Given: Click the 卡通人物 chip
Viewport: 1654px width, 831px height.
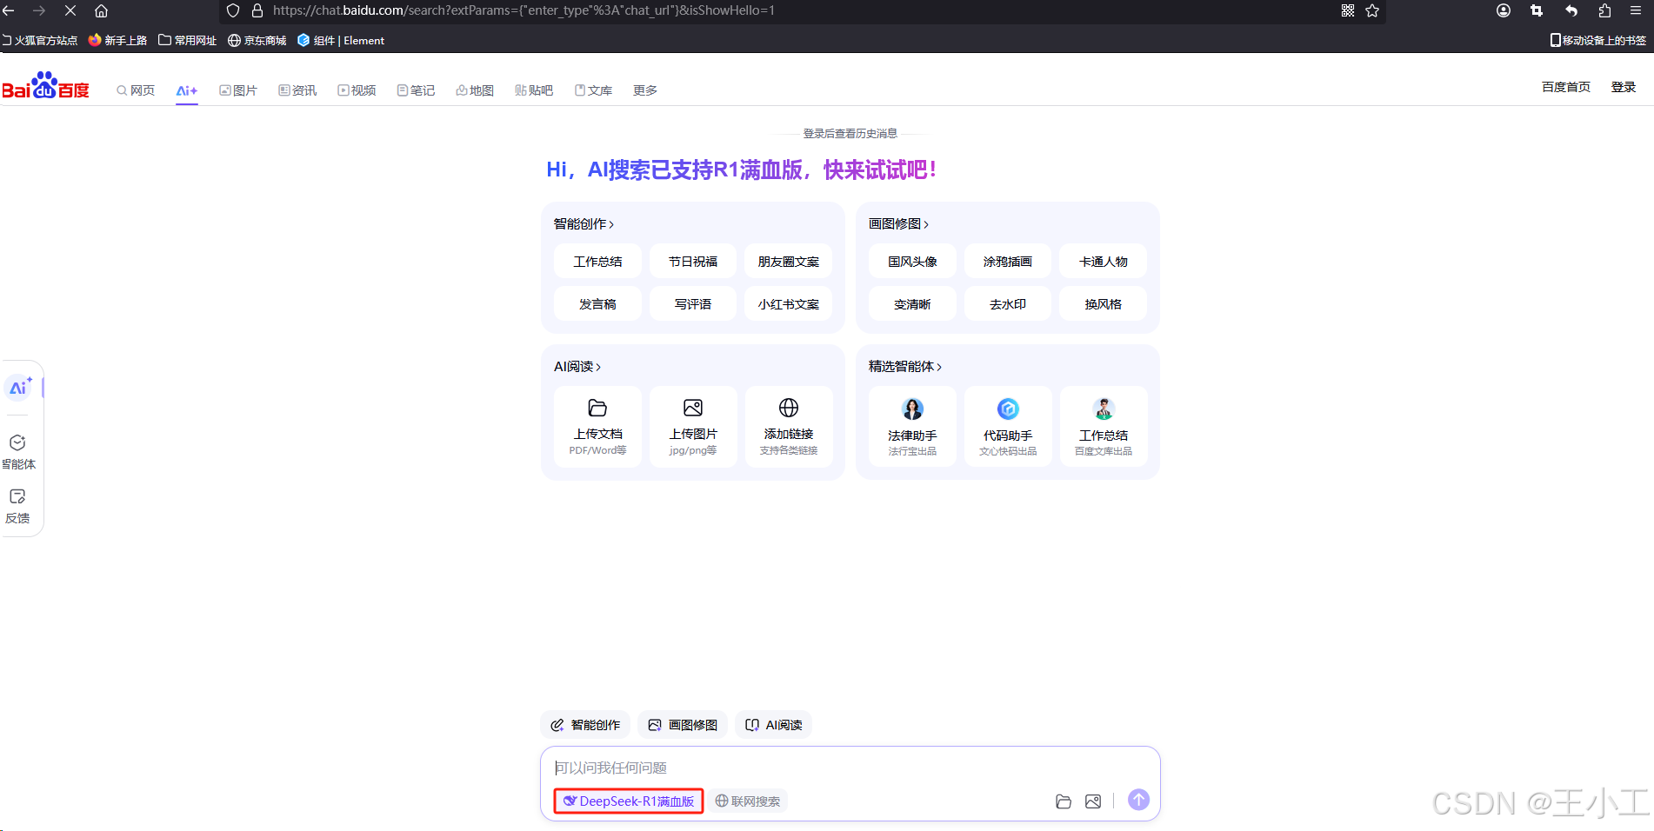Looking at the screenshot, I should (1104, 262).
